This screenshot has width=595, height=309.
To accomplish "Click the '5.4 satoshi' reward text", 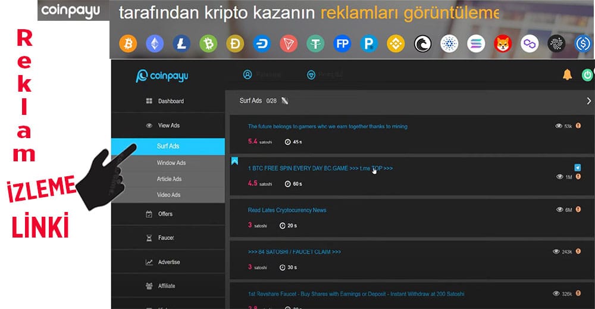I will 260,142.
